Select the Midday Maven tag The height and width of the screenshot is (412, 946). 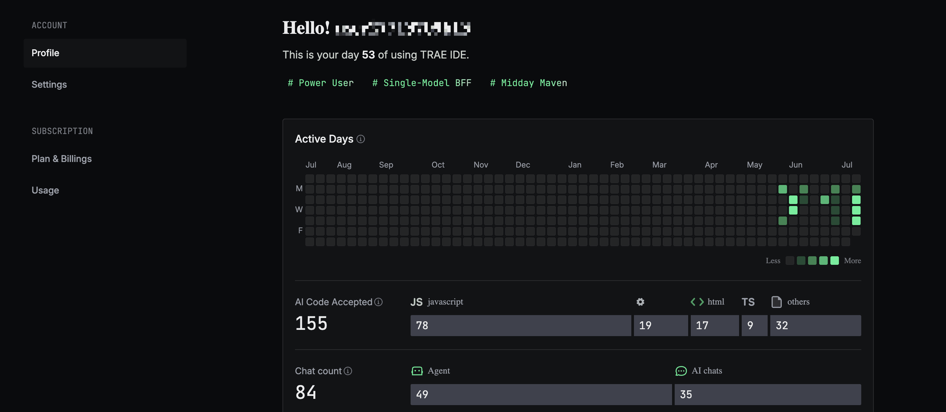[x=528, y=82]
